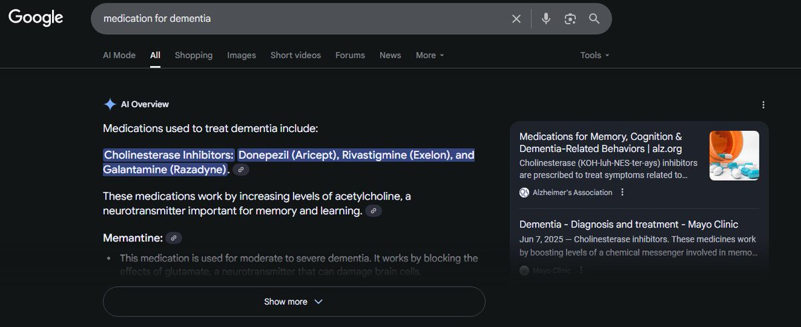This screenshot has width=801, height=327.
Task: Open Alzheimer's Association result three-dot menu
Action: pos(622,192)
